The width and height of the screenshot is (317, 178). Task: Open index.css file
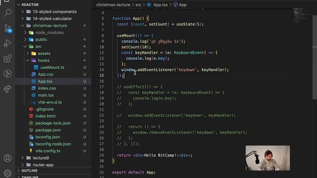pyautogui.click(x=47, y=88)
